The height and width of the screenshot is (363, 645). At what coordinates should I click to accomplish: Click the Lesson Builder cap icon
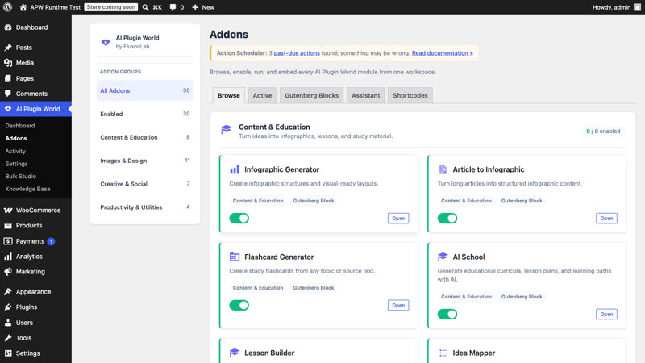(235, 353)
